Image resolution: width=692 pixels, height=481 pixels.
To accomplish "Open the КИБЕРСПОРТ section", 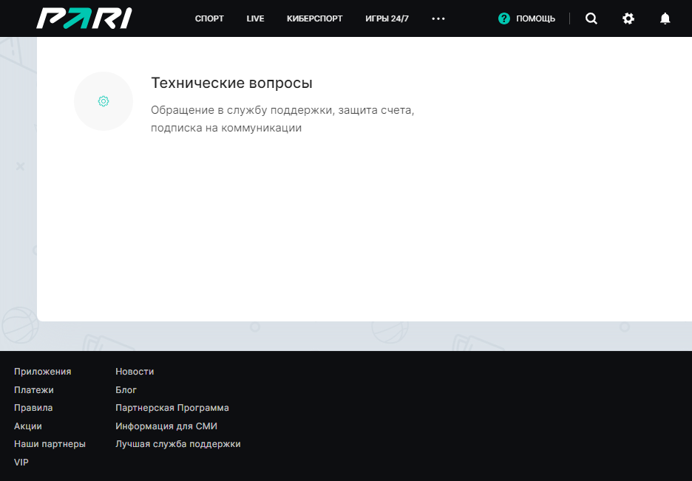I will pos(315,18).
